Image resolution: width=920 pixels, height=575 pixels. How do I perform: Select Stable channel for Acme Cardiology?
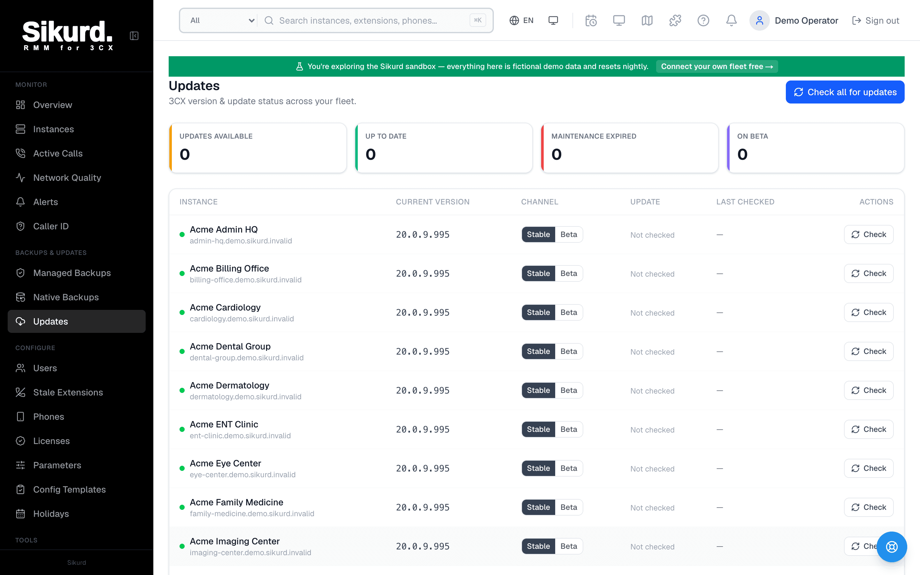pos(538,313)
